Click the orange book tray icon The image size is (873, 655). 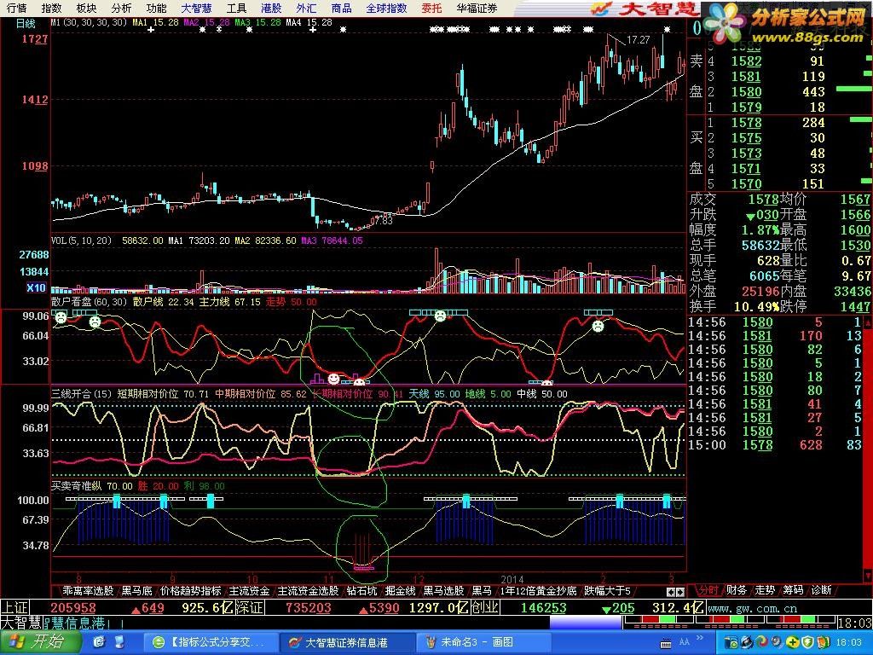tap(822, 642)
